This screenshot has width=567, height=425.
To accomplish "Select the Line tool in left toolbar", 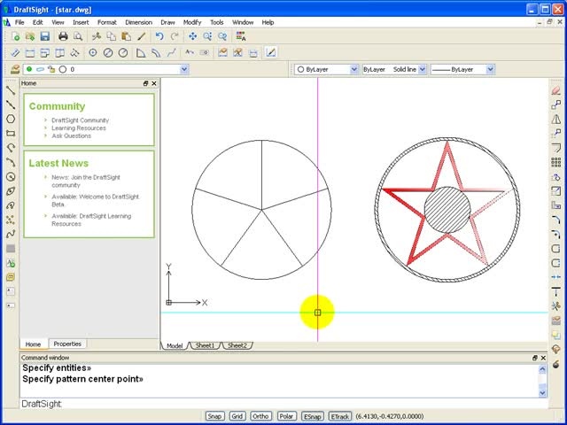I will pyautogui.click(x=11, y=90).
